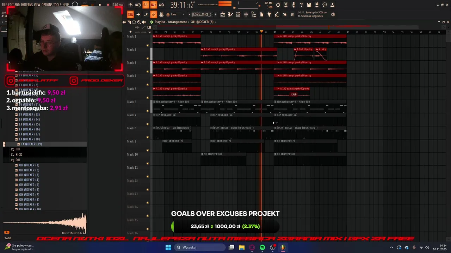Viewport: 451px width, 253px height.
Task: Click the microphone one-click recording icon
Action: (294, 5)
